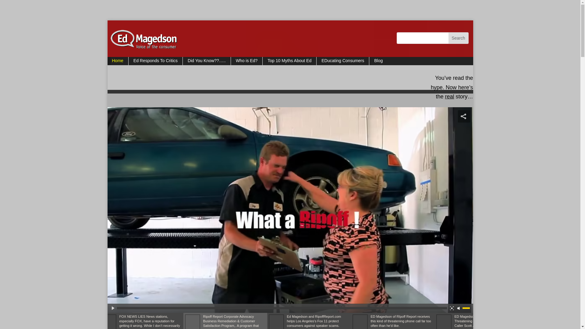This screenshot has width=585, height=329.
Task: Select FOX NEWS LIES playlist item
Action: pyautogui.click(x=145, y=321)
